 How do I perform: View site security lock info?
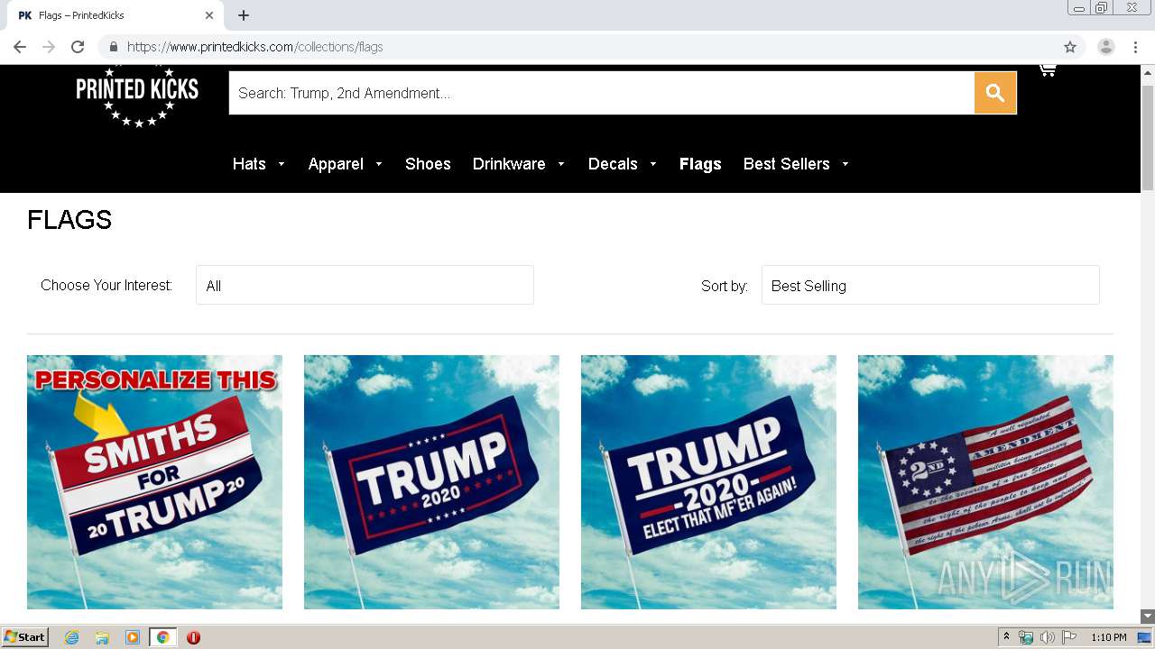tap(114, 47)
